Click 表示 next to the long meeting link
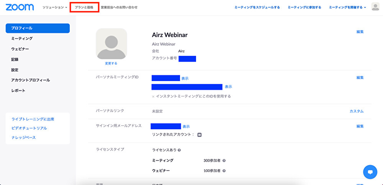This screenshot has height=185, width=383. tap(228, 87)
